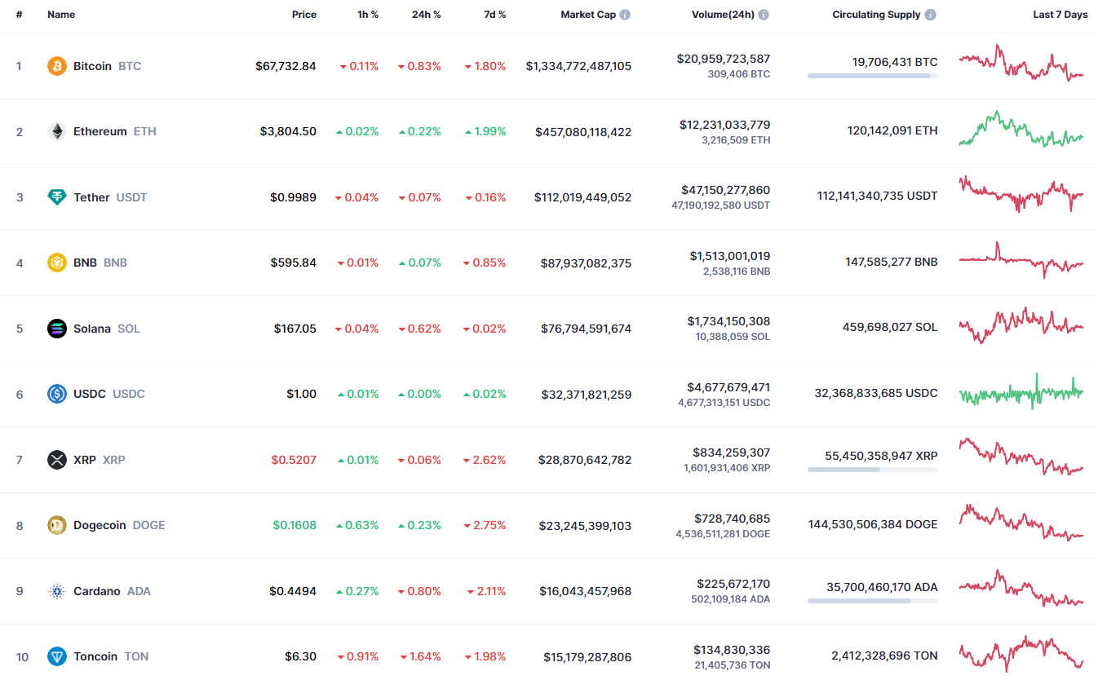The image size is (1098, 680).
Task: Click the Ethereum diamond logo icon
Action: [57, 131]
